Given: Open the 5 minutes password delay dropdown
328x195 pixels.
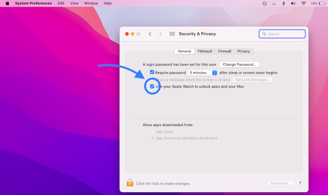Looking at the screenshot, I should click(x=202, y=73).
